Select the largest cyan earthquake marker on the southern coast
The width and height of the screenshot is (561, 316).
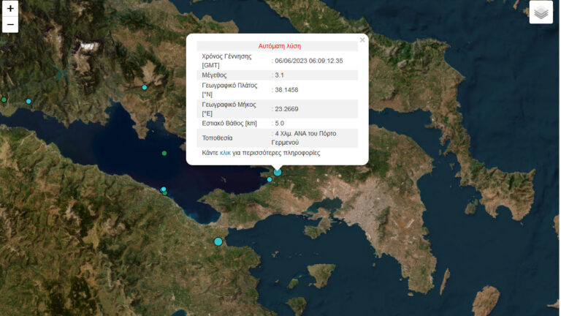click(218, 241)
